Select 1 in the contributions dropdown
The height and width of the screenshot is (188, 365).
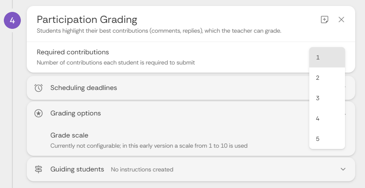click(x=327, y=57)
